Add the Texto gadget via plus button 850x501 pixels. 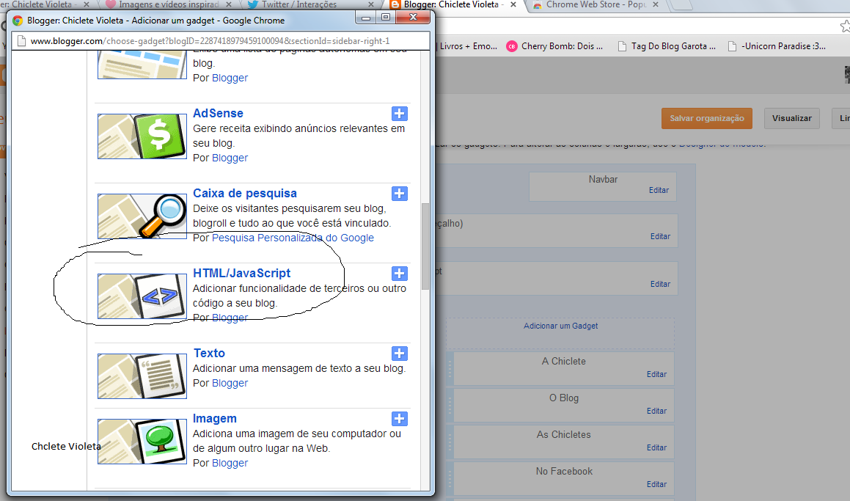[x=400, y=354]
